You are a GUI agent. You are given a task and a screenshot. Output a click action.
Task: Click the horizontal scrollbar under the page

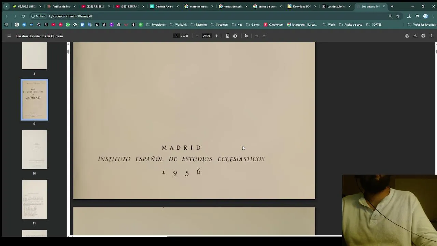coord(254,236)
